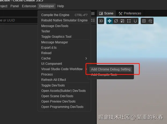
Task: Select the Rect transform tool
Action: (x=129, y=21)
